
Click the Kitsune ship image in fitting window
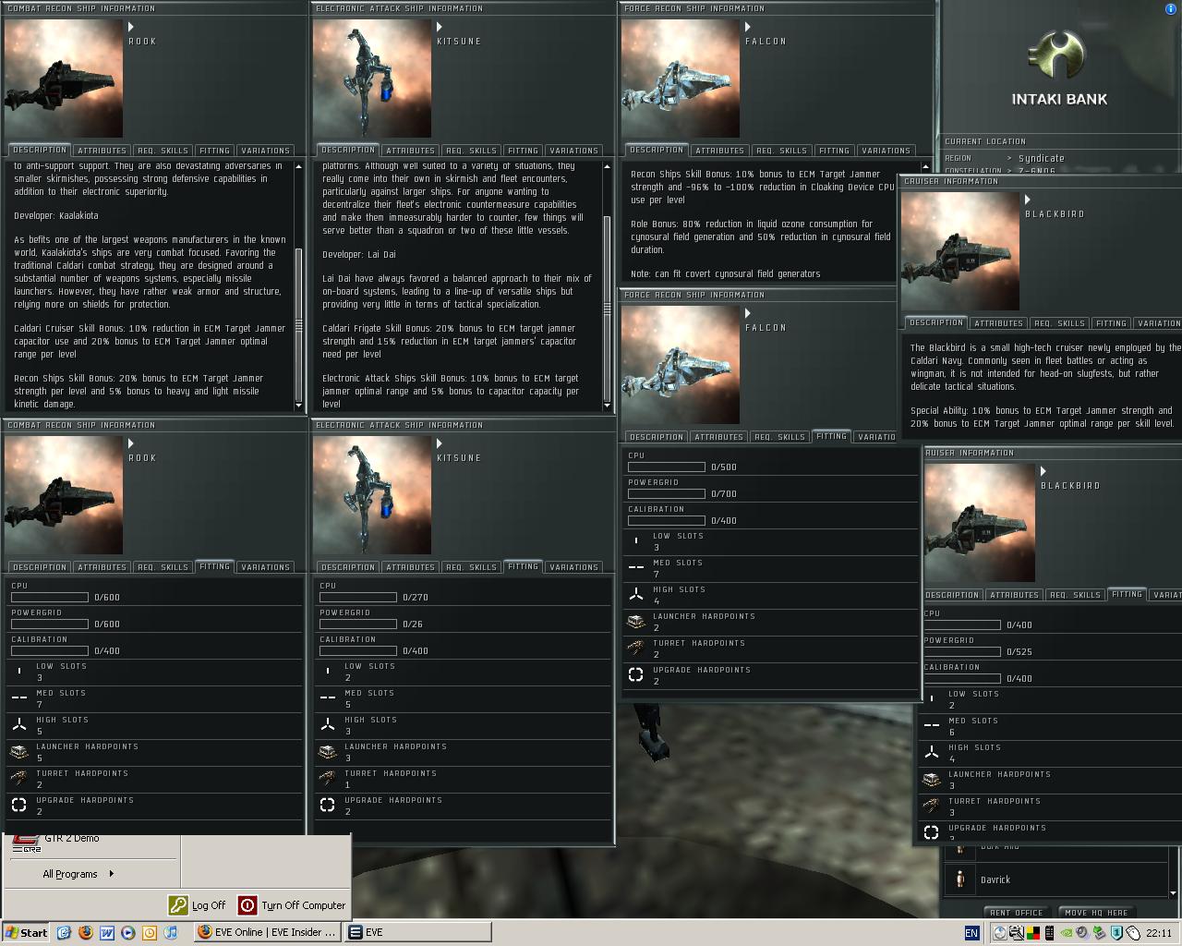pyautogui.click(x=372, y=495)
